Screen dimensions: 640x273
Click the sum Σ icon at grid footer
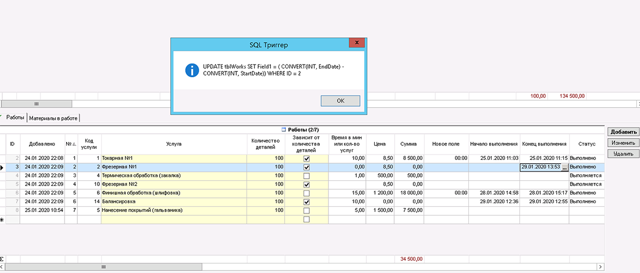2,259
